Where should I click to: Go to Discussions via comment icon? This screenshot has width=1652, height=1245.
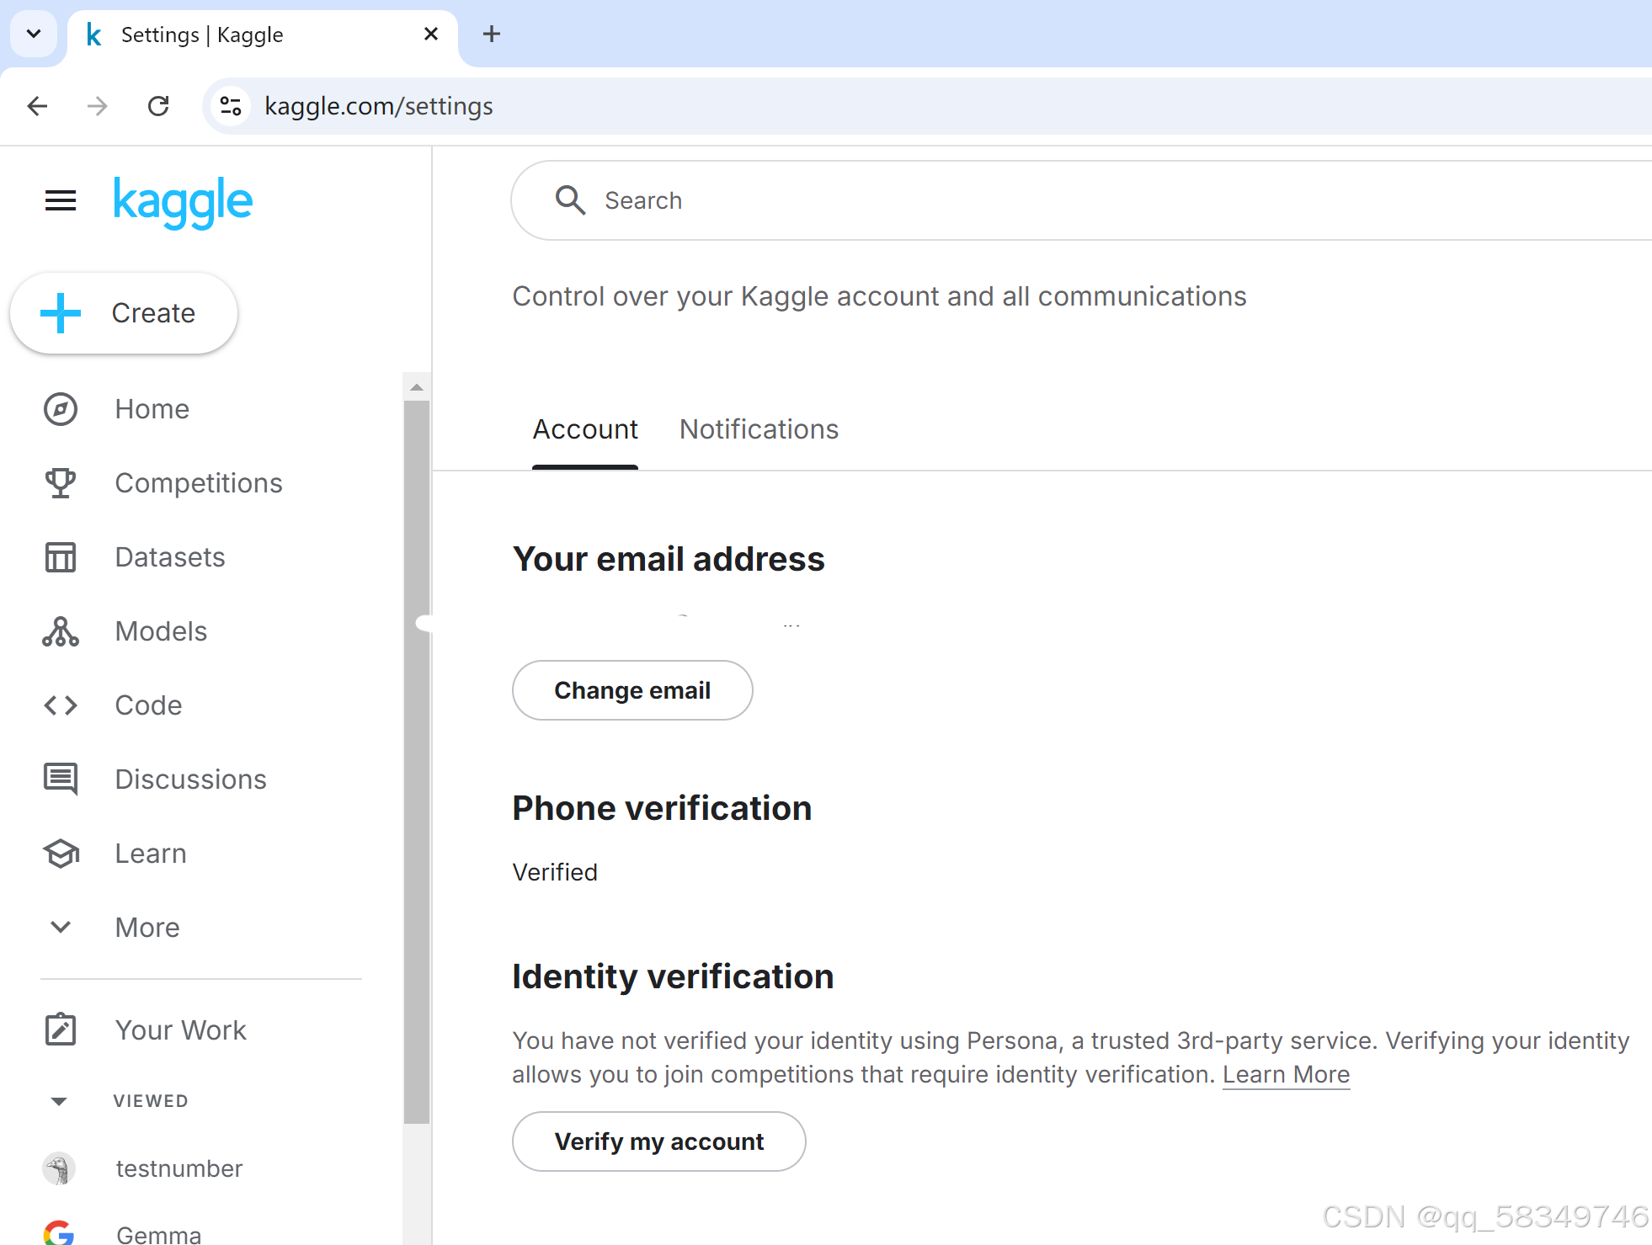coord(61,779)
